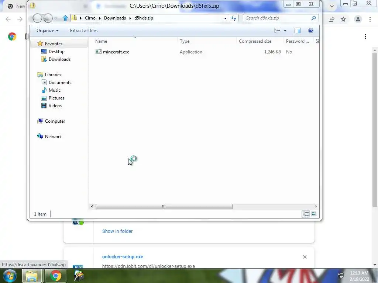Click minecraft.exe file icon
Viewport: 378px width, 283px height.
pyautogui.click(x=98, y=52)
